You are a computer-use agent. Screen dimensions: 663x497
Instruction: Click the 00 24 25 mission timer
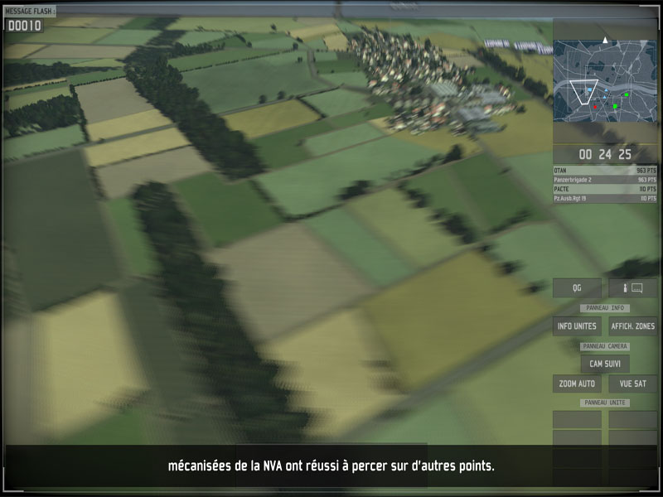[605, 155]
